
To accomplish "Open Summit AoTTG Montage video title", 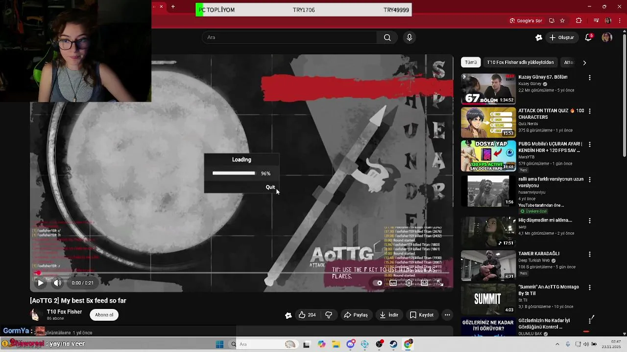I will coord(549,290).
